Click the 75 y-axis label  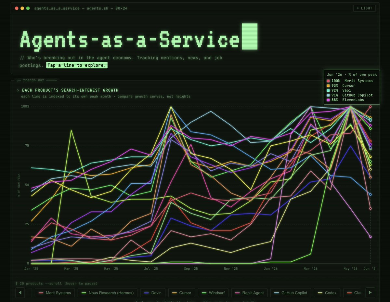pos(27,146)
